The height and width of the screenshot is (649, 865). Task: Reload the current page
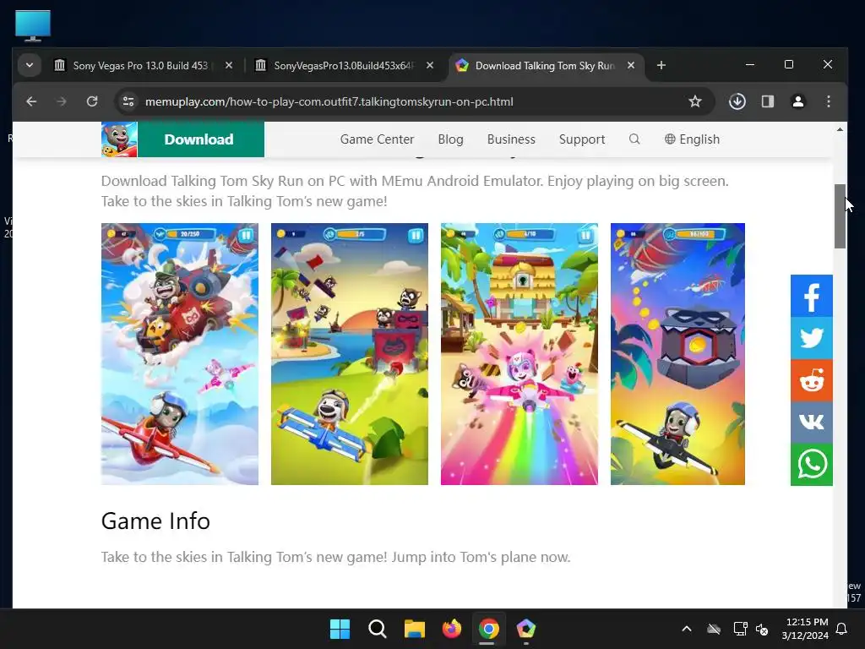tap(92, 101)
